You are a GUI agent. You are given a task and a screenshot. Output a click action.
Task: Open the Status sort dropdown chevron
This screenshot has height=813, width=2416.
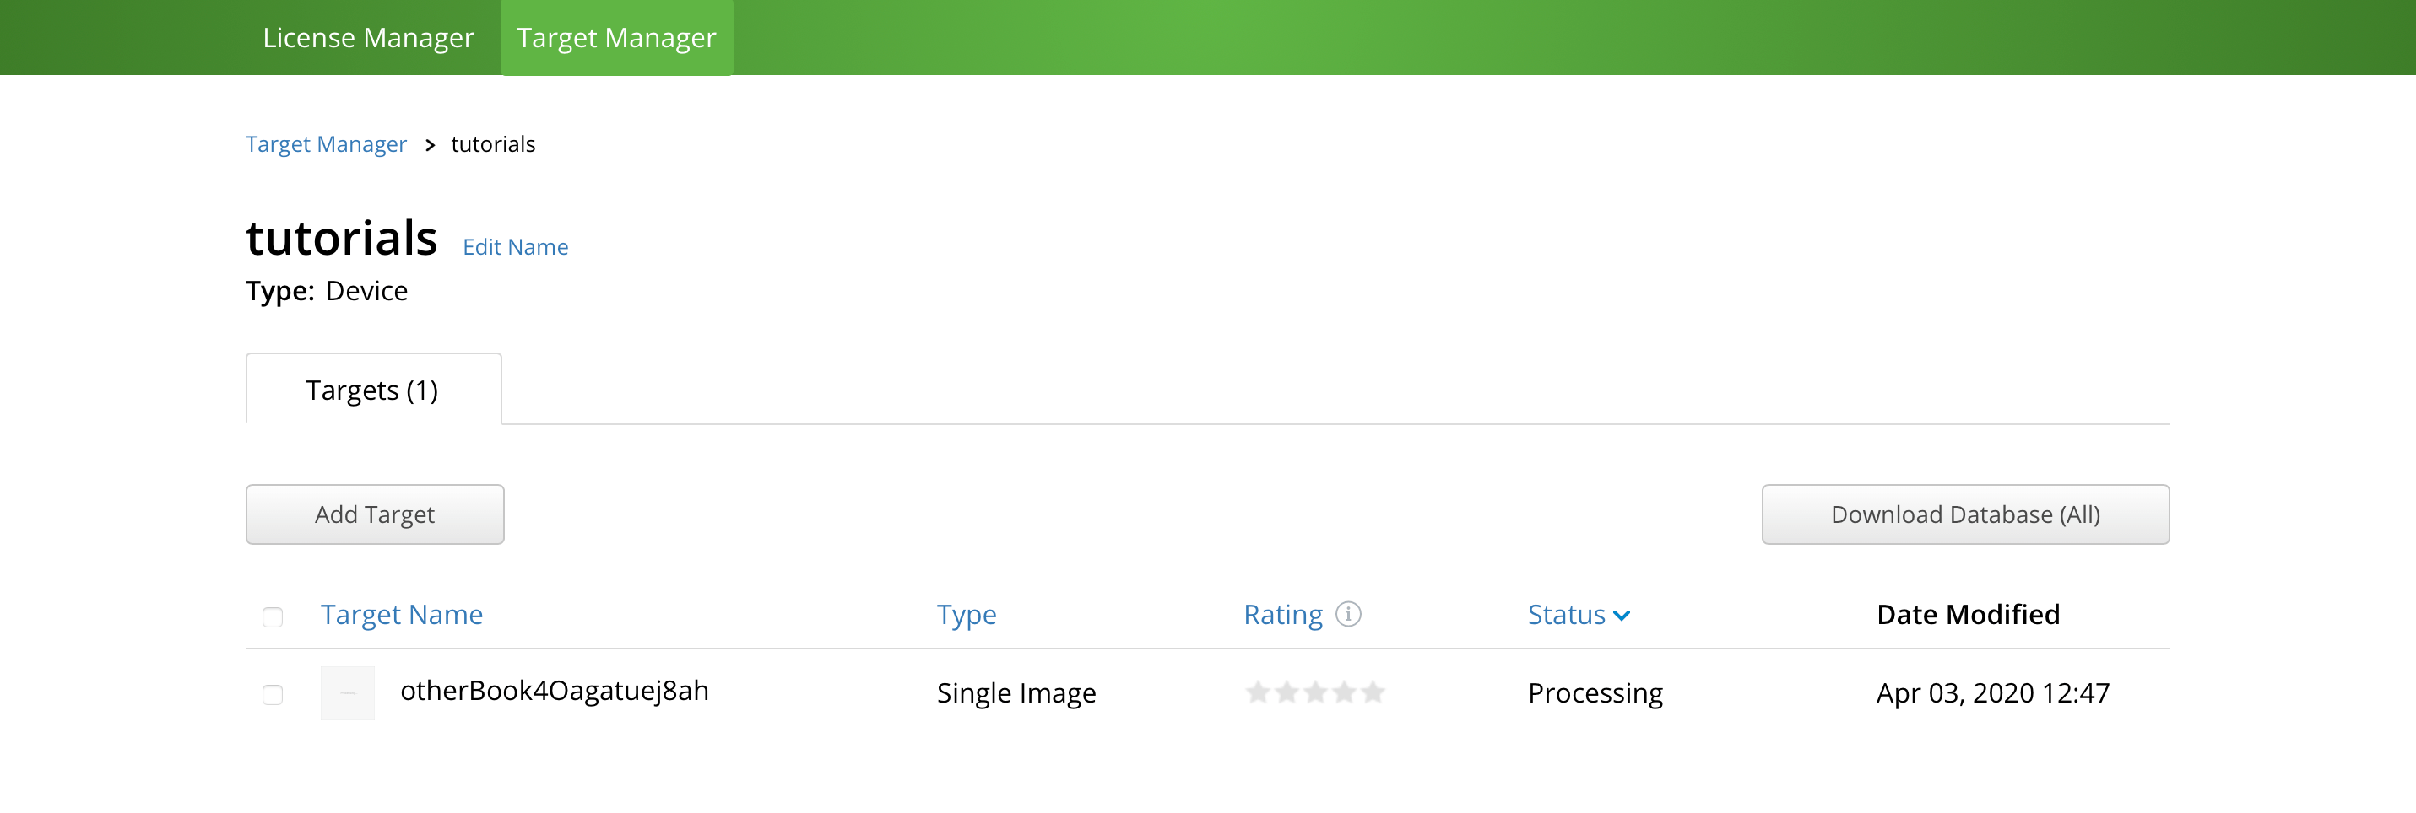click(x=1622, y=616)
